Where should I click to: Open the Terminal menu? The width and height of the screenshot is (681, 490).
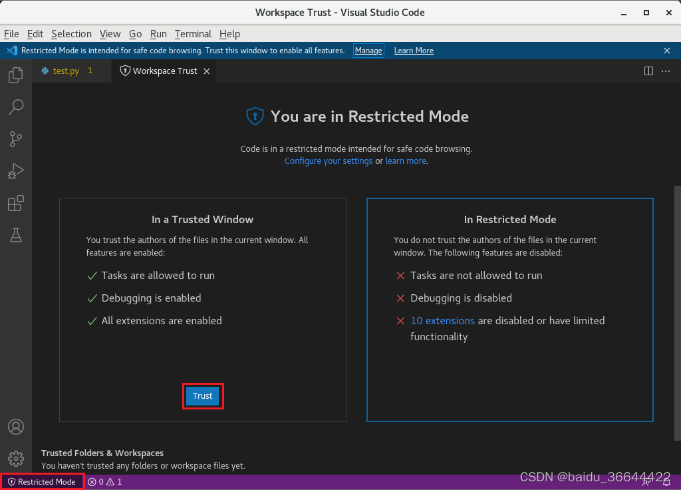pyautogui.click(x=193, y=34)
